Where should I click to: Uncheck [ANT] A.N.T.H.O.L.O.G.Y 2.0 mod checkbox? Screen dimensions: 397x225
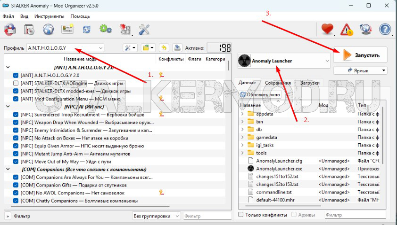[16, 75]
